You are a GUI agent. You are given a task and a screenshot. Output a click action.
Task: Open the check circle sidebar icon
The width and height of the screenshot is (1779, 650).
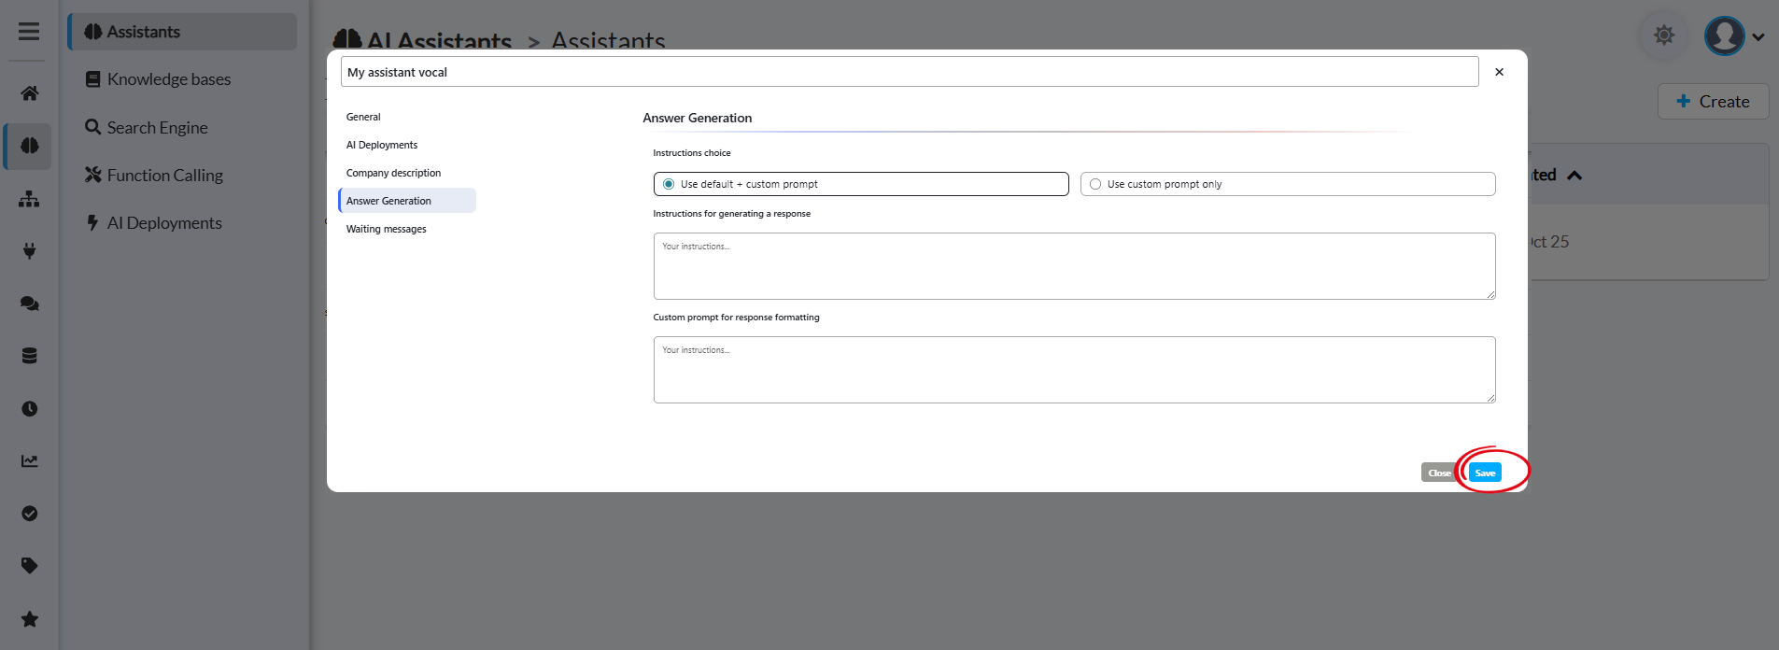point(29,514)
